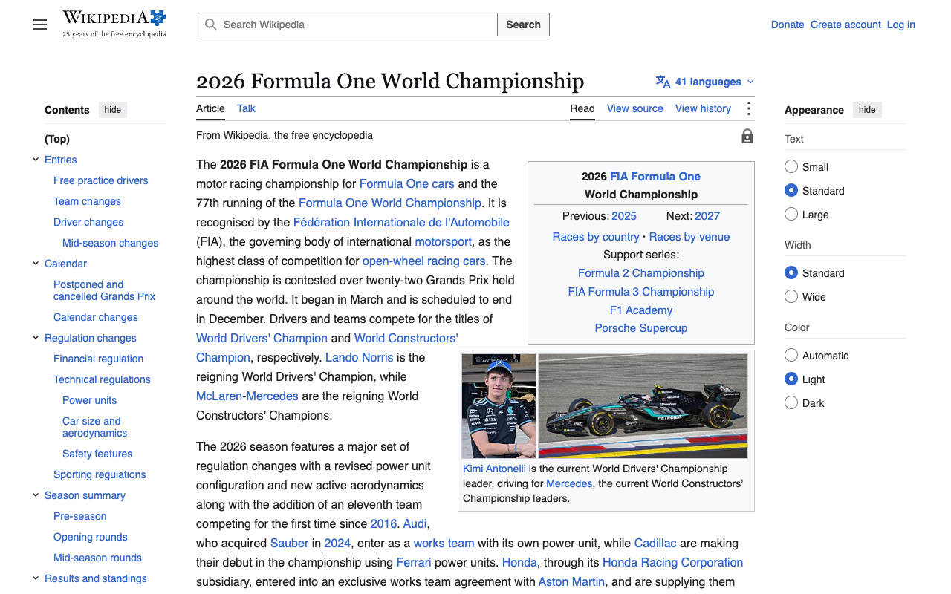Select Automatic color mode
The image size is (951, 594).
[791, 356]
